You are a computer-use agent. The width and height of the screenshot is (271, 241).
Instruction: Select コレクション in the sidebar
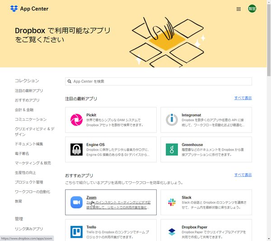(x=27, y=80)
